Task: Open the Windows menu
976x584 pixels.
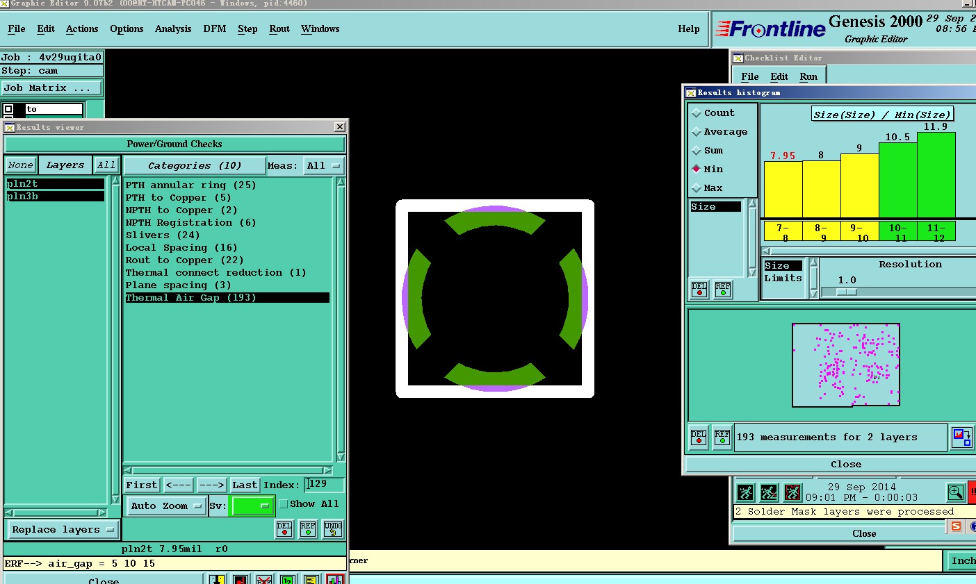Action: (320, 29)
